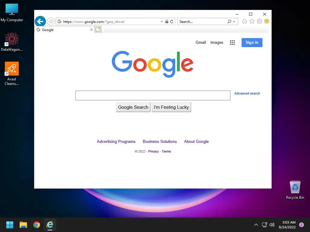Image resolution: width=310 pixels, height=232 pixels.
Task: Close the Internet Explorer window
Action: coord(265,14)
